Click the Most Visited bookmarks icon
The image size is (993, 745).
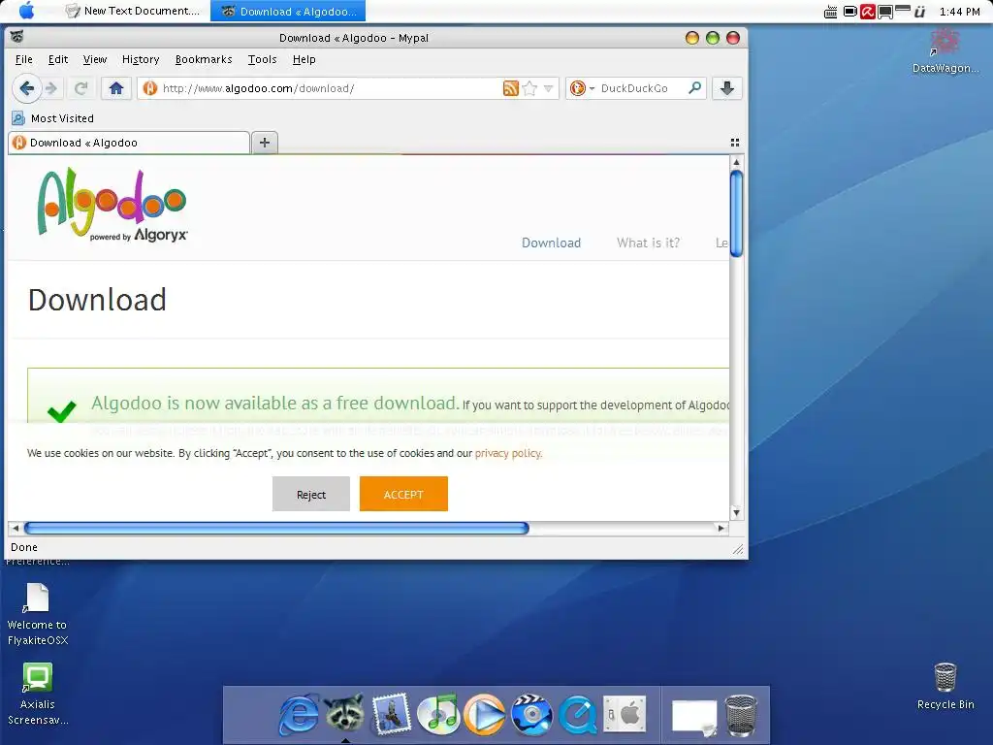pyautogui.click(x=18, y=118)
